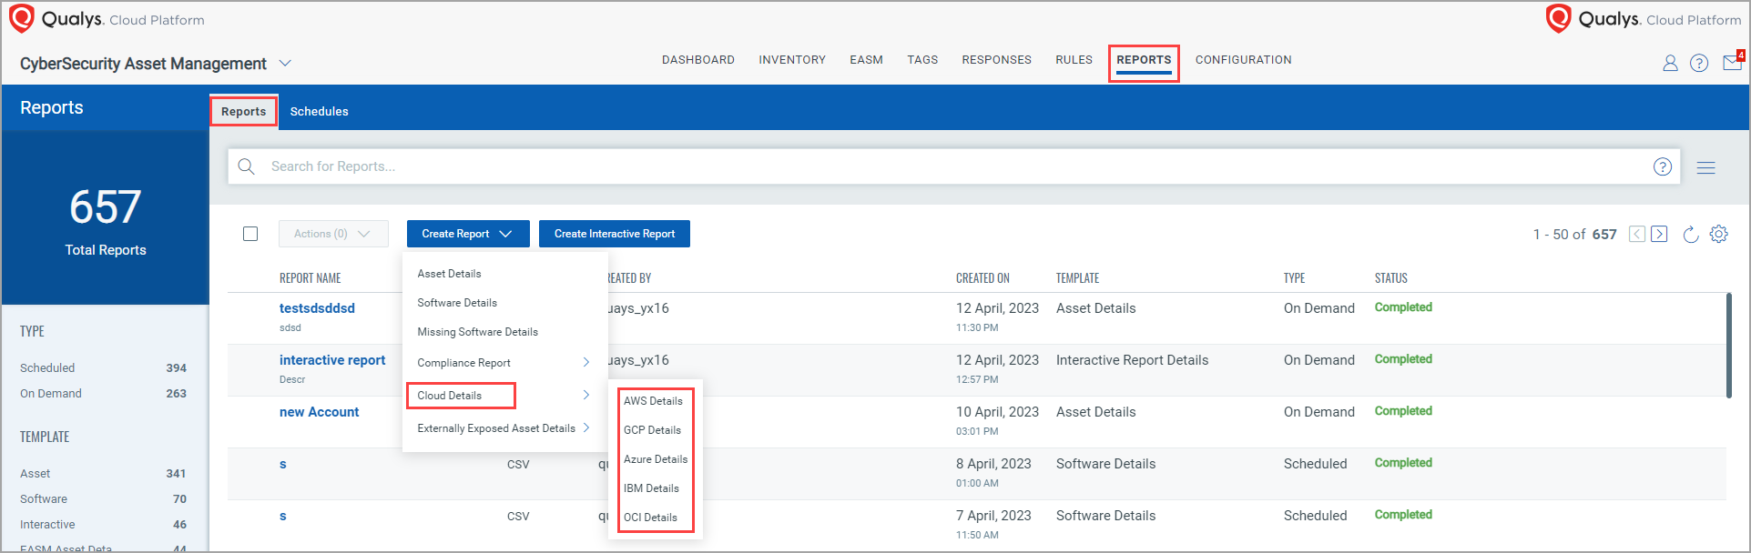
Task: Open the interactive report link
Action: pyautogui.click(x=332, y=360)
